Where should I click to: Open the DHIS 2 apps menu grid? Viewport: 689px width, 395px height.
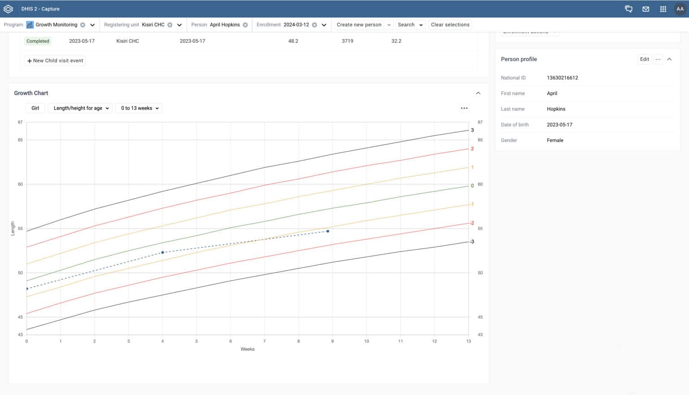coord(663,9)
